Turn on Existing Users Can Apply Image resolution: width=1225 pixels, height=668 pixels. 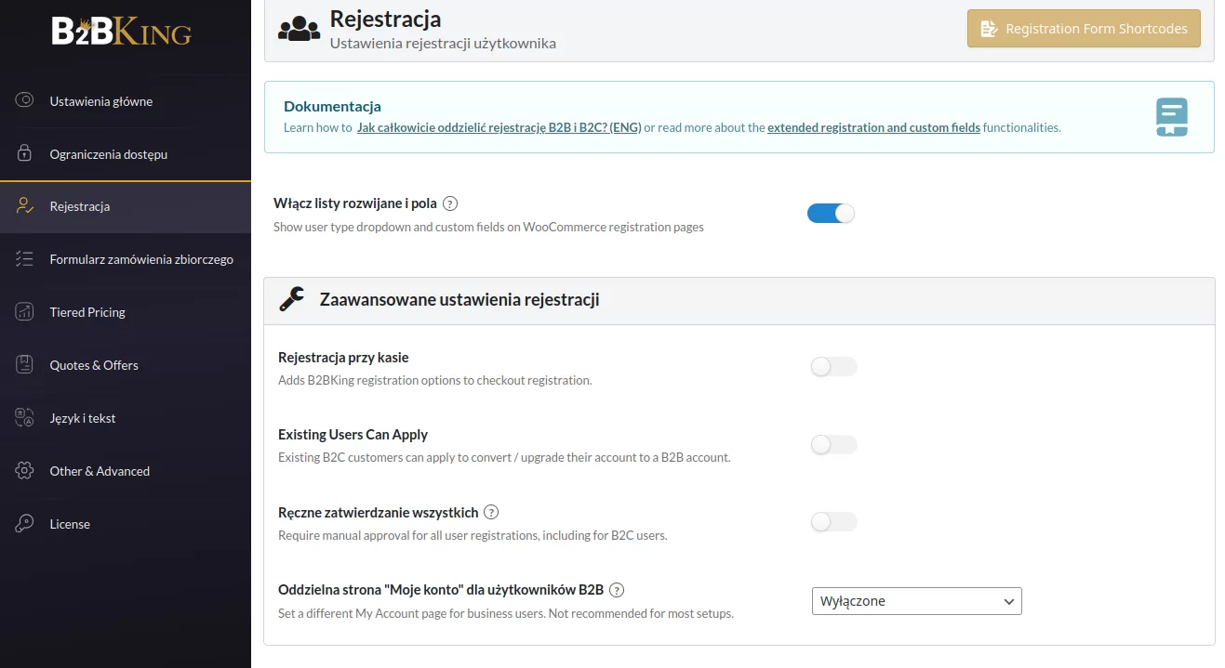tap(833, 445)
